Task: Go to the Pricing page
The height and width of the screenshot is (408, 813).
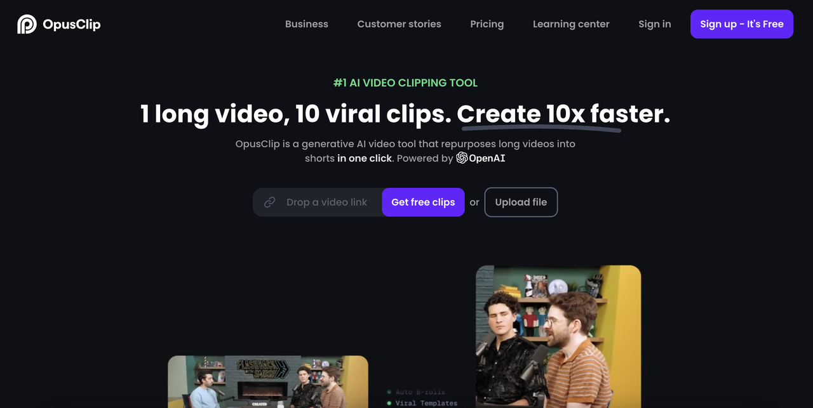Action: (x=487, y=24)
